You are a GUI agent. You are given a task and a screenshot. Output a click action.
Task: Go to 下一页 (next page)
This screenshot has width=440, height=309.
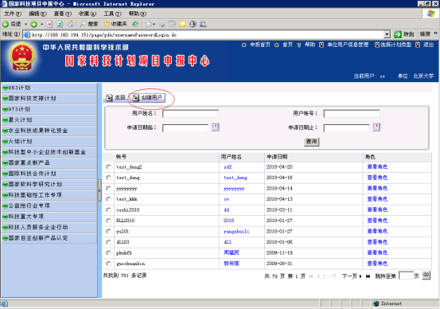(352, 276)
